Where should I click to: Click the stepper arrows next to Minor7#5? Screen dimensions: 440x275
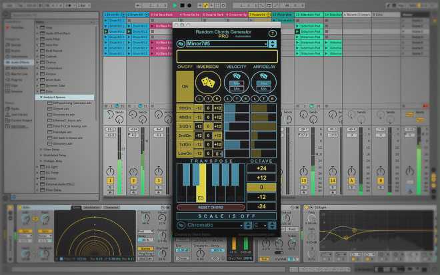(273, 44)
